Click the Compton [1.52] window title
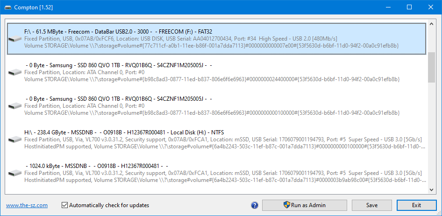The image size is (442, 216). (33, 7)
